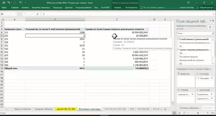The height and width of the screenshot is (116, 216).
Task: Select cell with value 10 039 820,24 ₽
Action: [117, 32]
